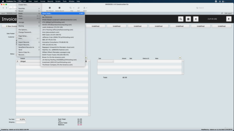Select host The Brown Company
This screenshot has width=234, height=131.
coord(63,65)
